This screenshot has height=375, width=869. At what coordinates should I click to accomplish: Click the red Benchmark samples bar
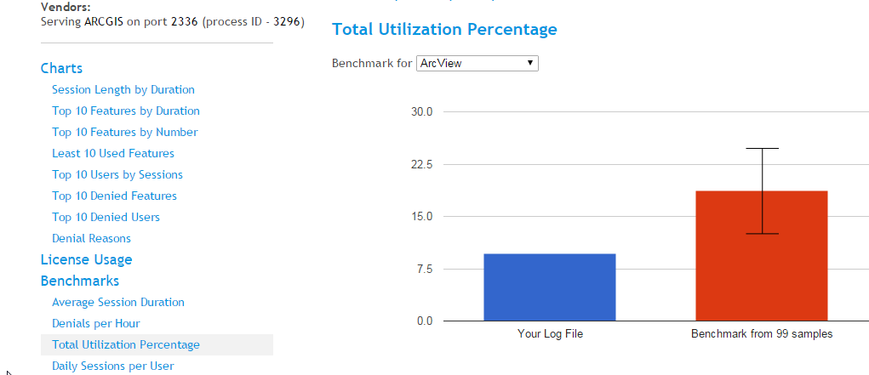761,272
